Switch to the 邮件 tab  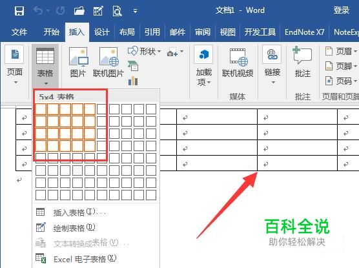point(178,32)
